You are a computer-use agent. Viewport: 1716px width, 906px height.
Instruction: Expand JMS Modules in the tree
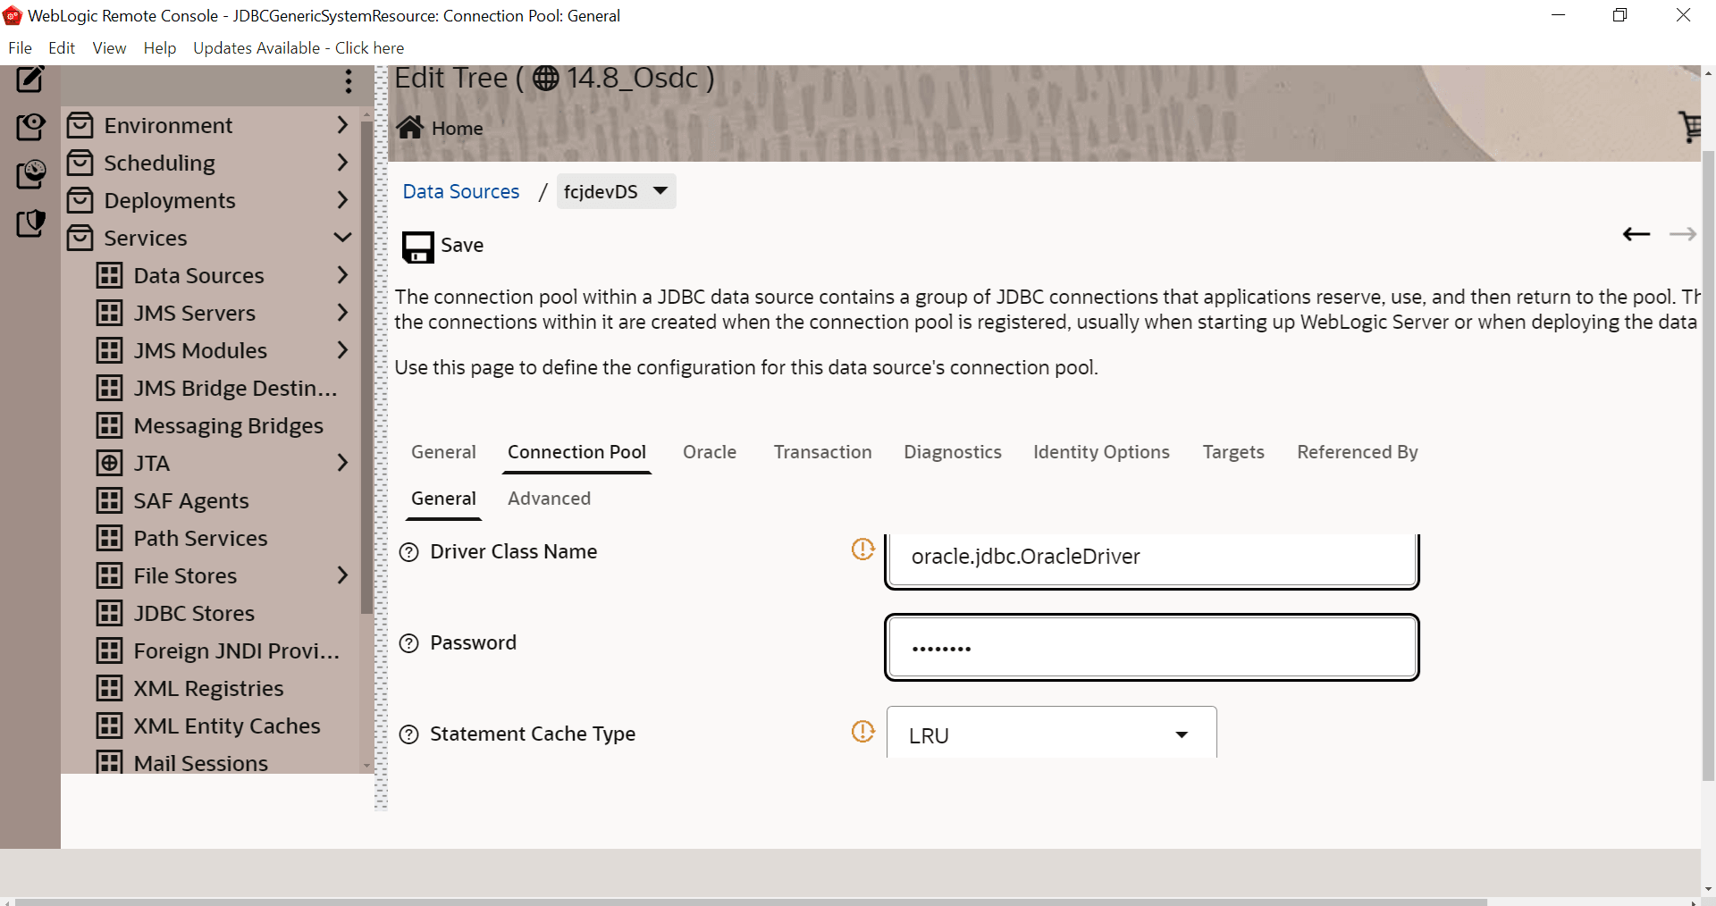(x=342, y=349)
